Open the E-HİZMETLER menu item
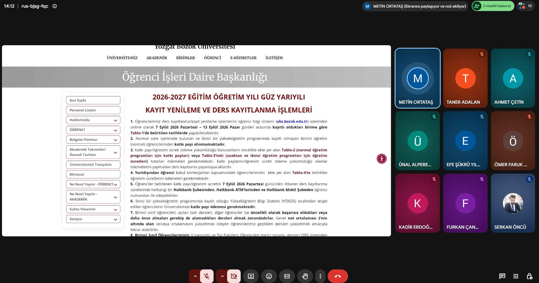Image resolution: width=539 pixels, height=283 pixels. 243,58
